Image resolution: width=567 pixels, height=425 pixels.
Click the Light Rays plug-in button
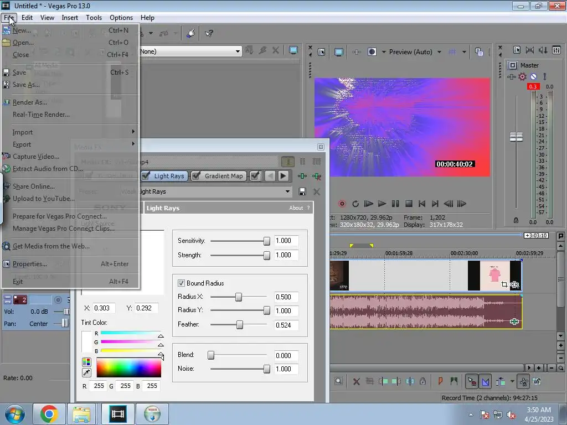(x=164, y=176)
